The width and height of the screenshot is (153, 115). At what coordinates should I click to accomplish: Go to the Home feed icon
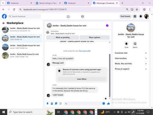tap(68, 16)
